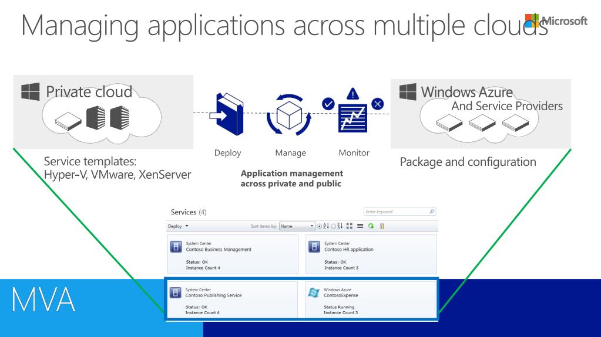Click the search magnifier icon
The width and height of the screenshot is (601, 337).
coord(432,211)
